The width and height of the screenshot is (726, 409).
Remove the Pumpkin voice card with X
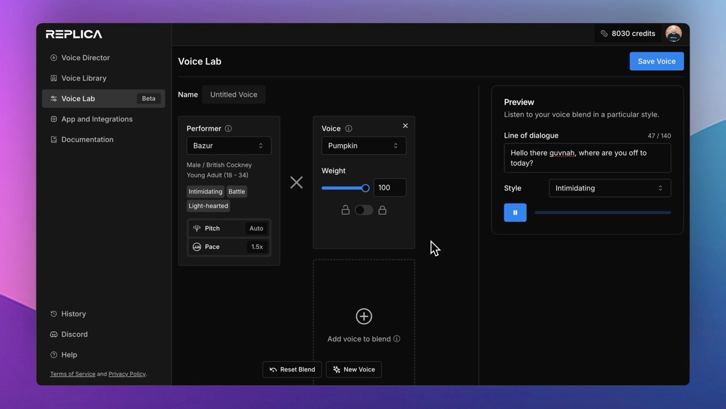click(x=405, y=126)
